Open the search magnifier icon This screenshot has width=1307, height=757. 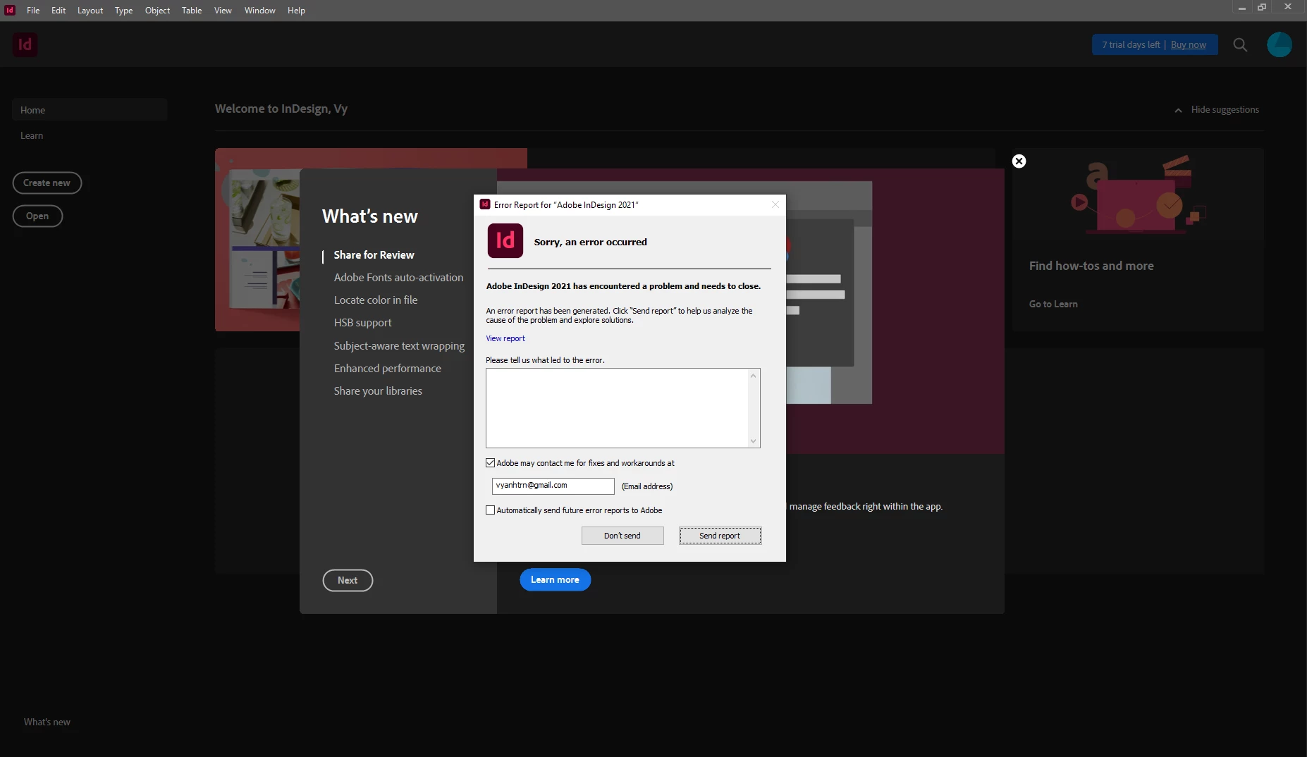[1240, 45]
